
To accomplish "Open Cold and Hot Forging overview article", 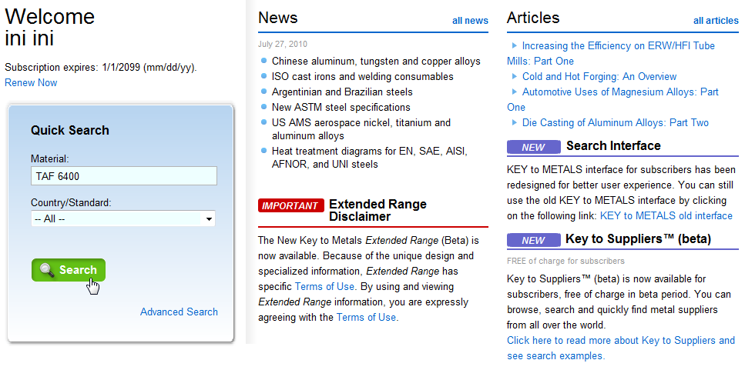I will [599, 77].
